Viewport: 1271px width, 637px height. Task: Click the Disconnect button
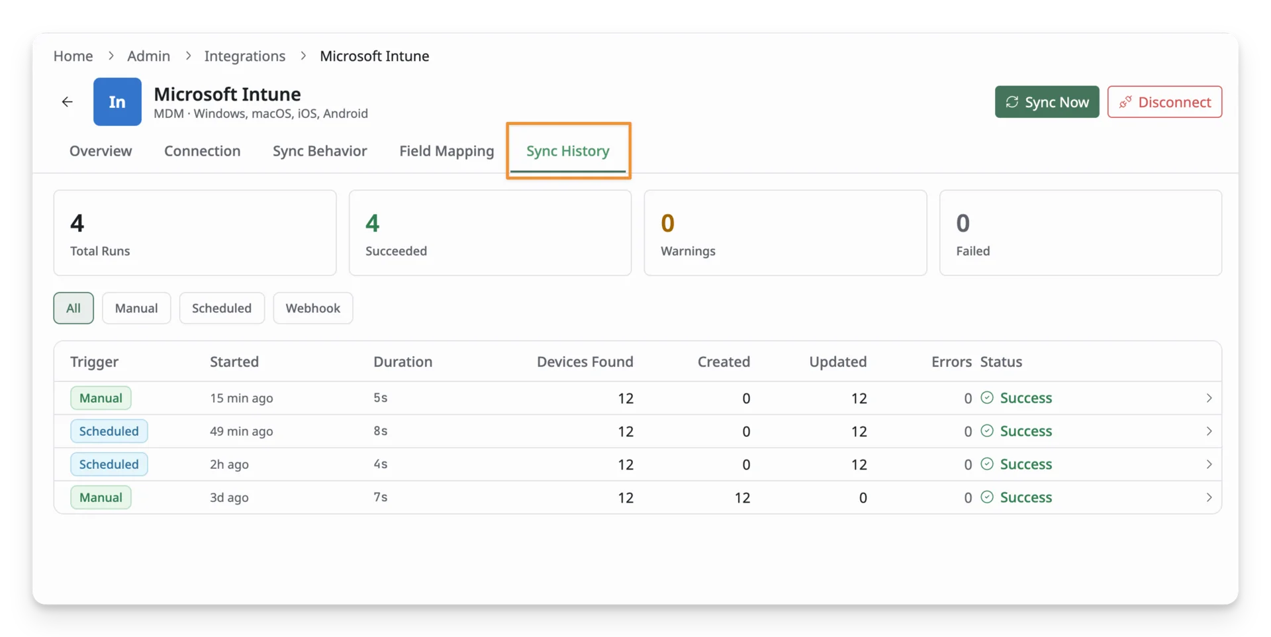point(1164,102)
